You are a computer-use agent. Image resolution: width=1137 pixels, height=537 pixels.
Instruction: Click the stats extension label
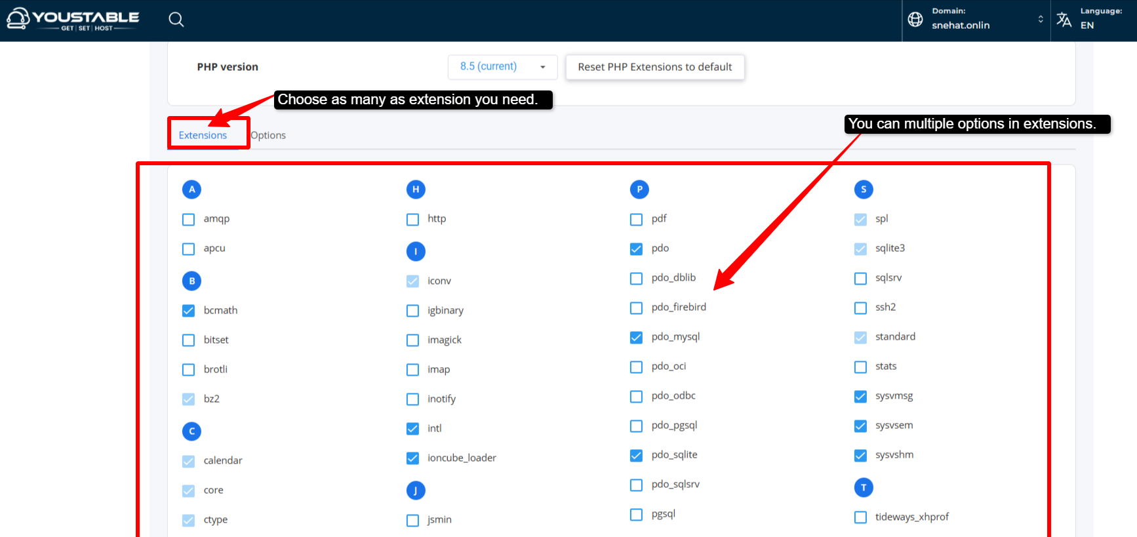click(886, 366)
